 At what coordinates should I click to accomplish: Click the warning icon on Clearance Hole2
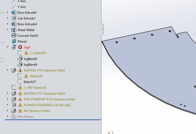click(20, 70)
